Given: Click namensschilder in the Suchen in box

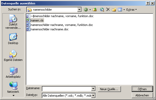Looking at the screenshot, I should point(43,10).
